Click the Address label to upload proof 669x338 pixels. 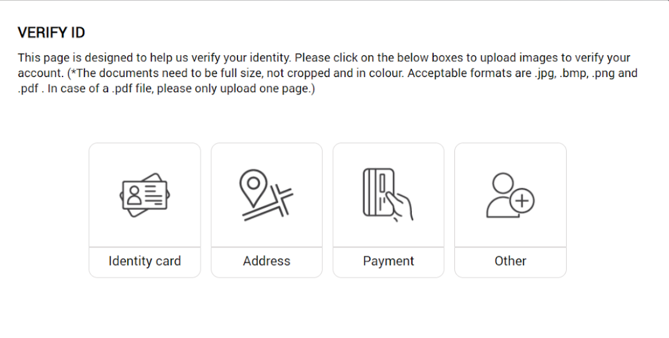tap(267, 261)
